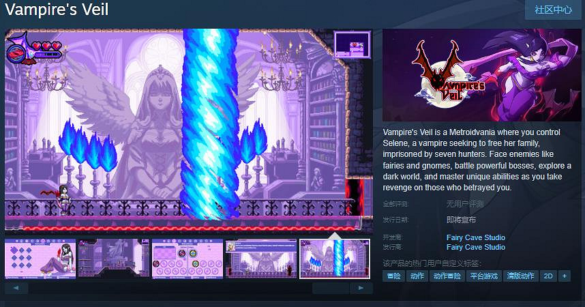The height and width of the screenshot is (307, 585).
Task: Click the main gameplay screenshot with blue tornado
Action: tap(189, 131)
